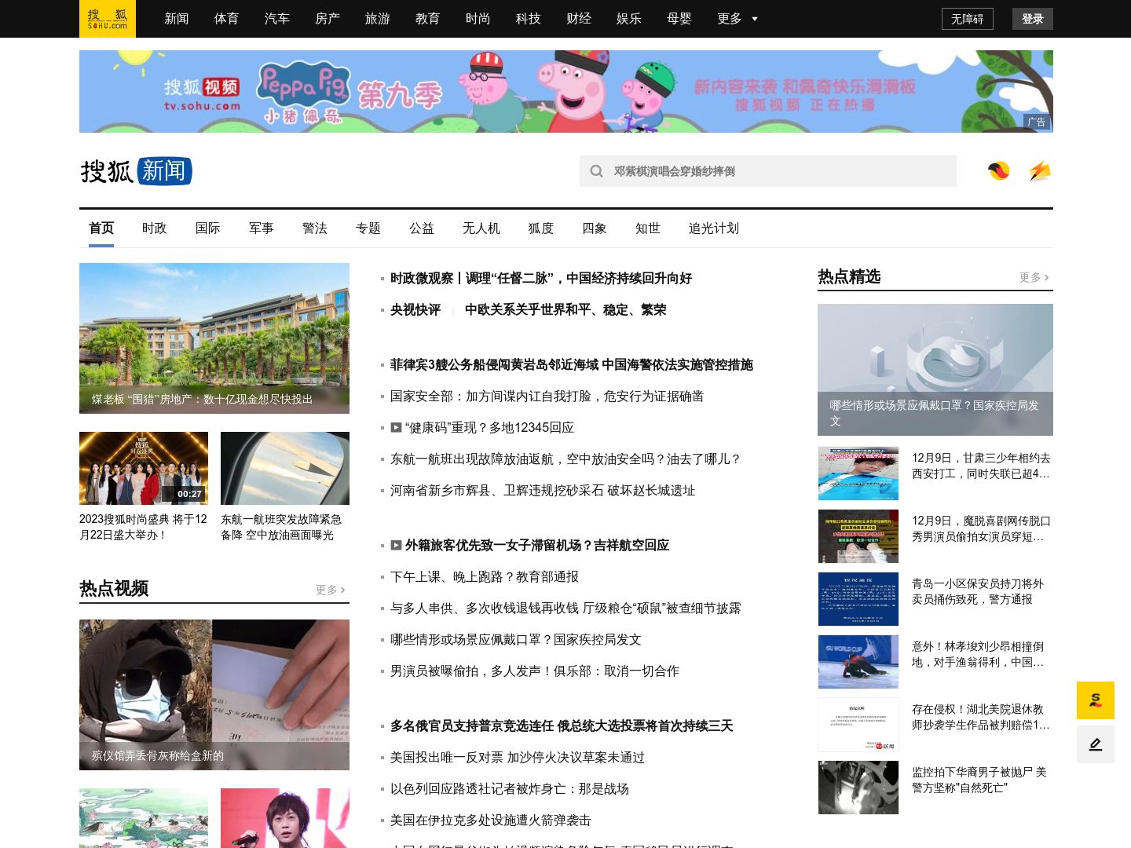The width and height of the screenshot is (1131, 848).
Task: Open the 东航航班 airplane wing thumbnail
Action: coord(285,468)
